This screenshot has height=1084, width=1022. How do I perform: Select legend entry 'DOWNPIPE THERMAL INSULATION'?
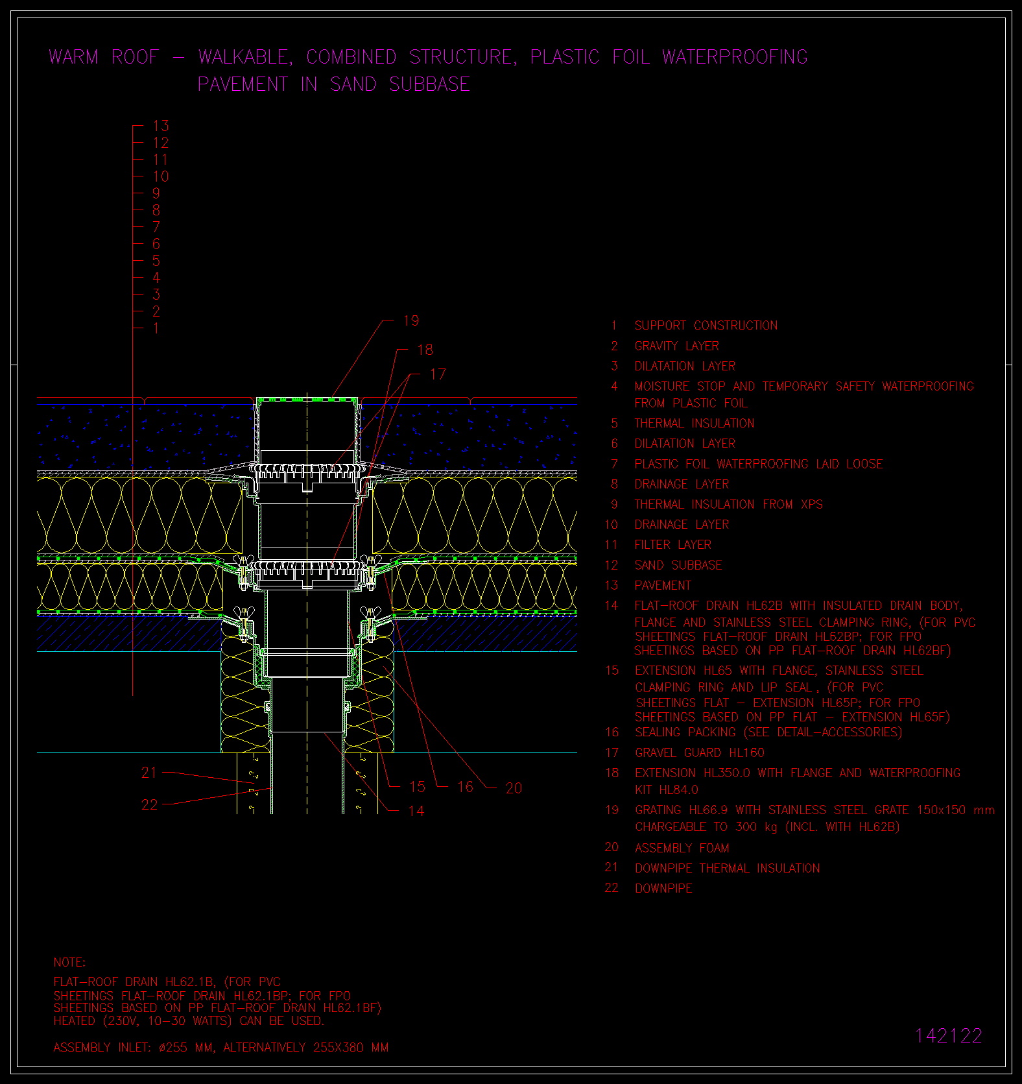[728, 869]
